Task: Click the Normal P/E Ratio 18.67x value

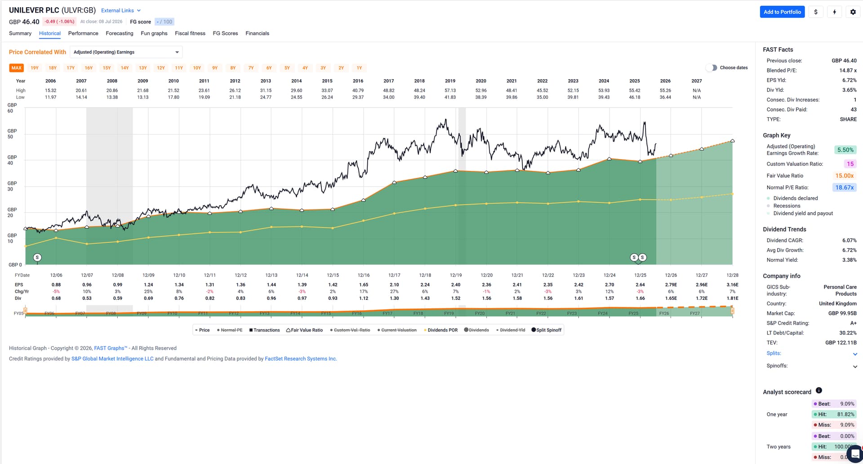Action: point(845,187)
